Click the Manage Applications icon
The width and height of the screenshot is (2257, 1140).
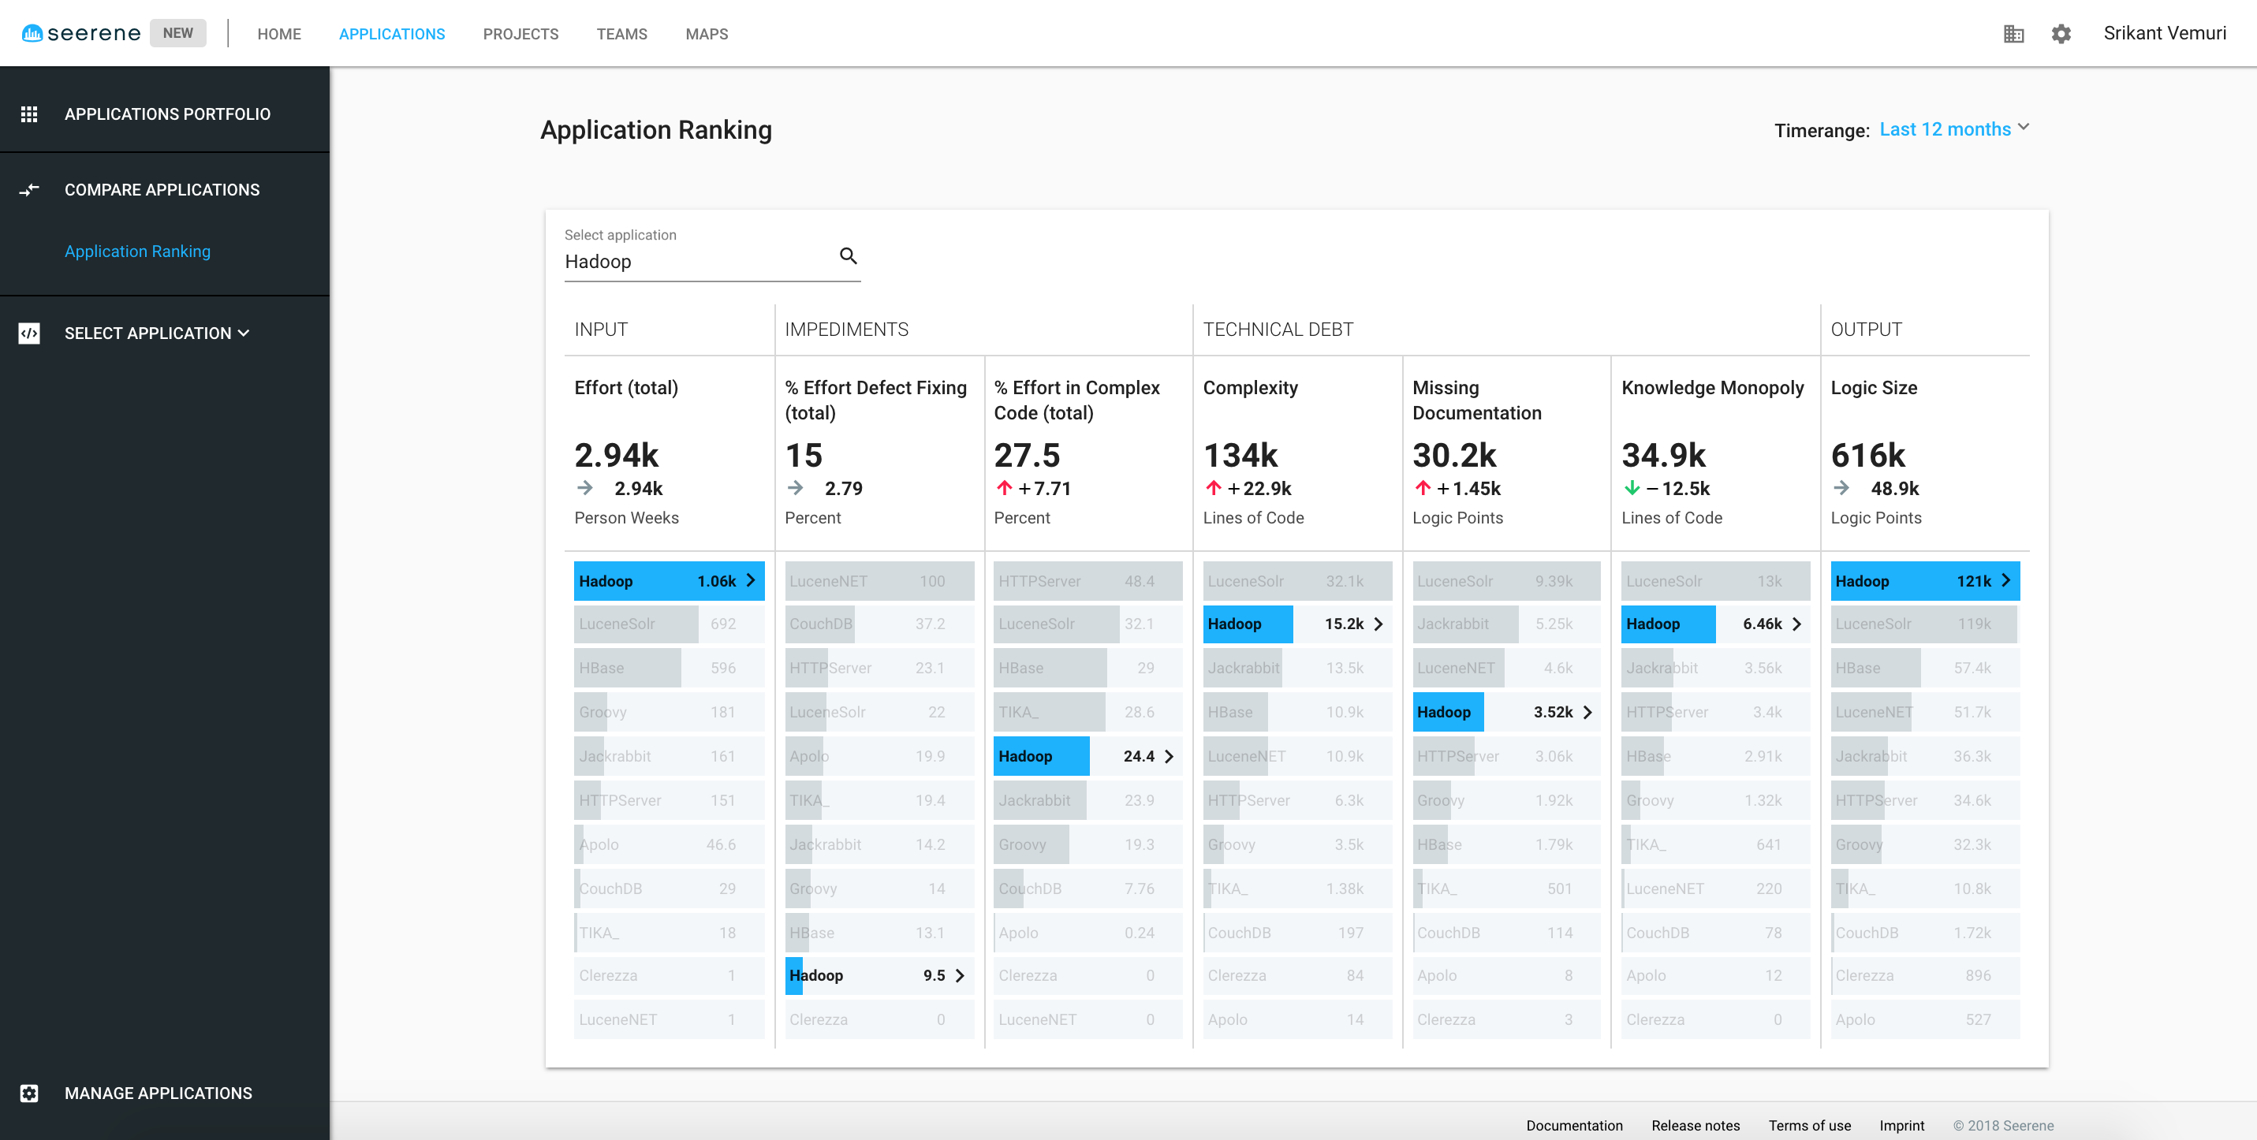click(x=29, y=1093)
